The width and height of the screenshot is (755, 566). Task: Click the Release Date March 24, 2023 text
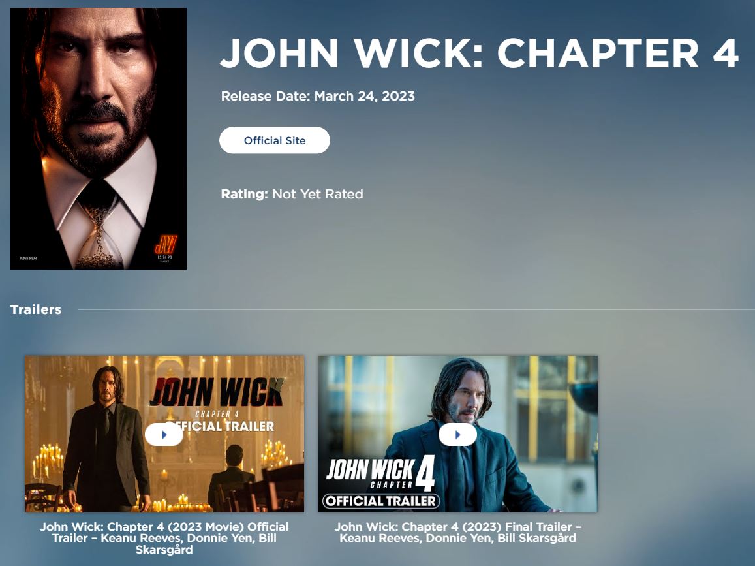click(x=318, y=96)
